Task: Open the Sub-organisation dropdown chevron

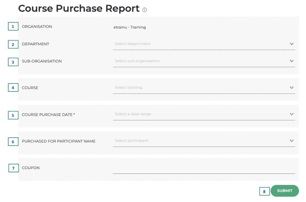Action: (x=291, y=61)
